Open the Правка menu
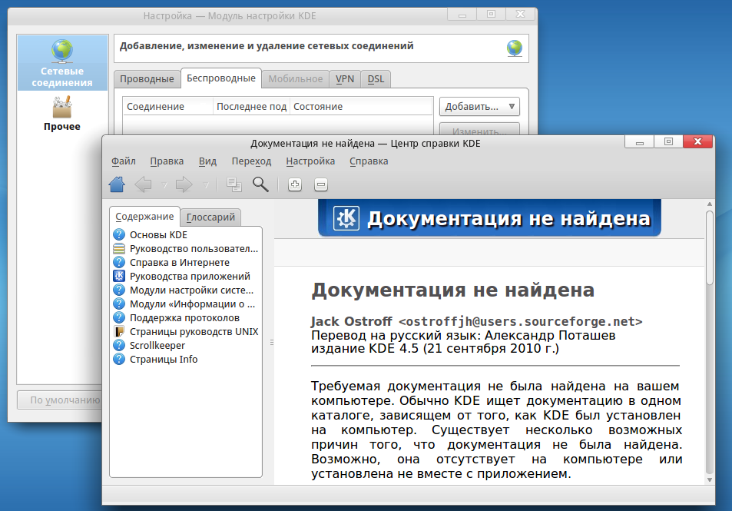 (x=167, y=161)
